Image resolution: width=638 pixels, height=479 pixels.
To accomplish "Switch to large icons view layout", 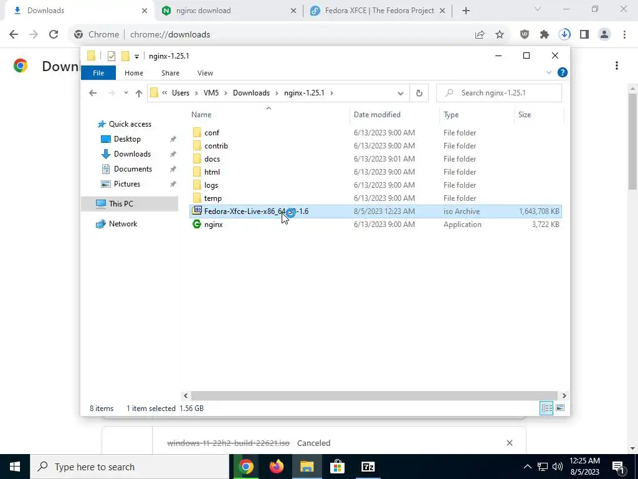I will click(x=560, y=408).
